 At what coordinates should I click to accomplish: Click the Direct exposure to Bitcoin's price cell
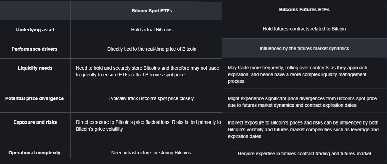point(148,126)
